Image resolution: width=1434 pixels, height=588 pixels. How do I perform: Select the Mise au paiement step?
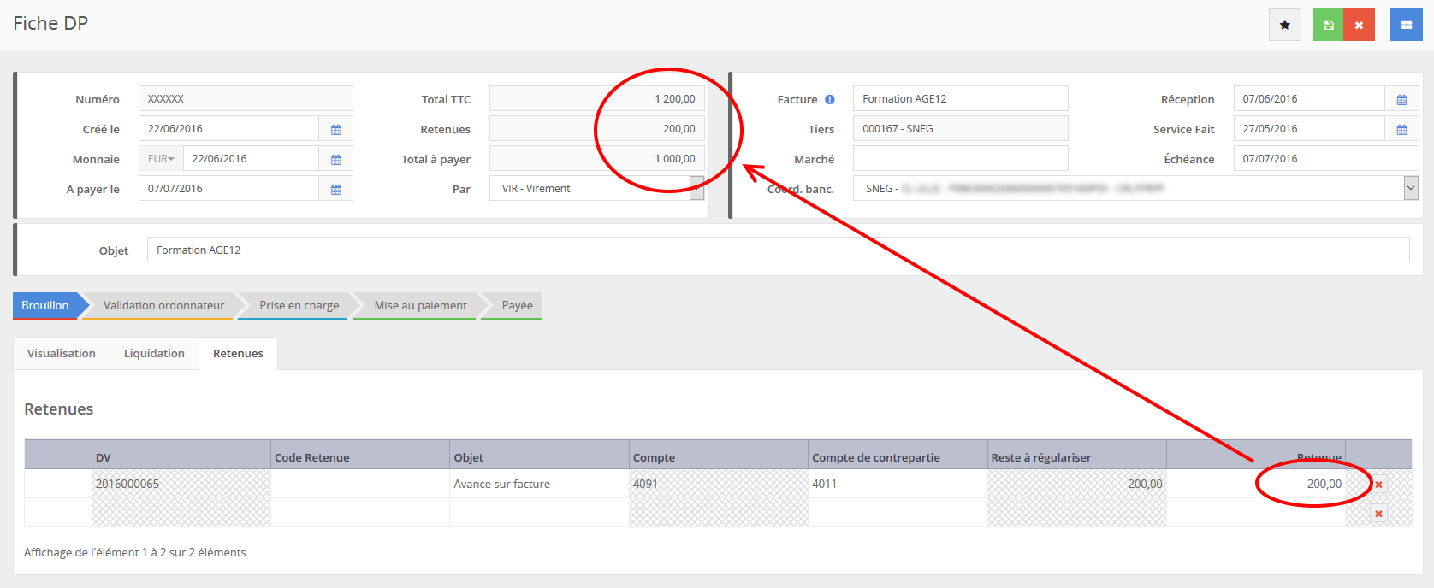(420, 305)
